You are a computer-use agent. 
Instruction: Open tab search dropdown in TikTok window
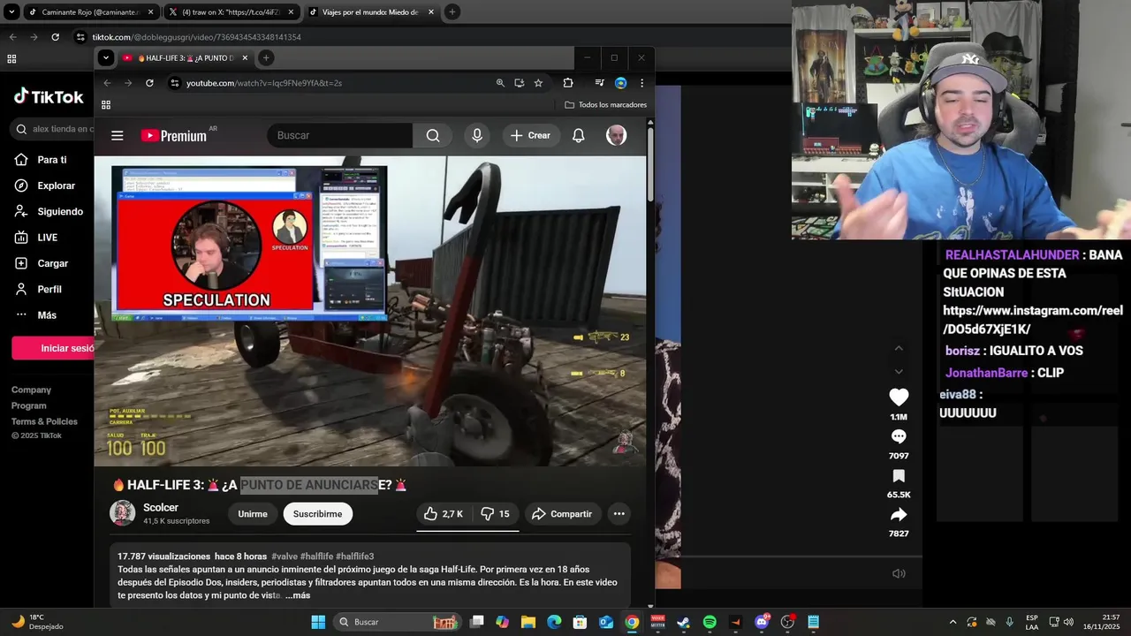[x=12, y=12]
